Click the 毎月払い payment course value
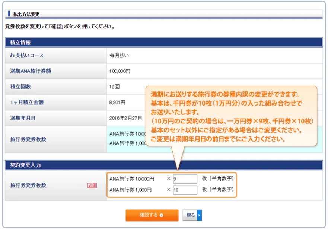Screen dimensions: 328x229 tap(119, 55)
